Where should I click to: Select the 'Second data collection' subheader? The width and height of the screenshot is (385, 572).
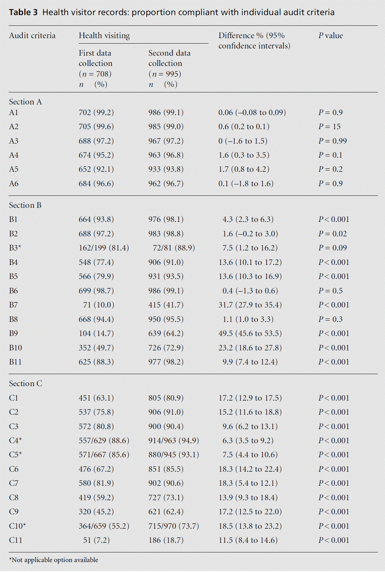click(x=169, y=58)
